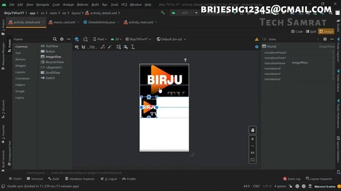
Task: Open the Logcat tool window
Action: [109, 179]
